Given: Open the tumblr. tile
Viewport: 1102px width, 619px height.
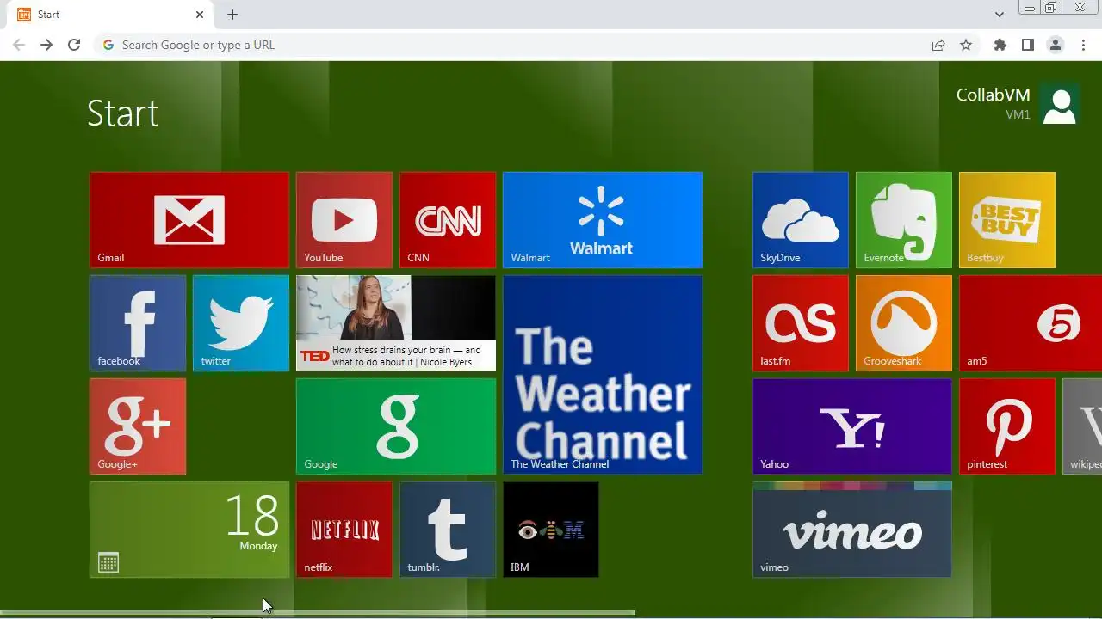Looking at the screenshot, I should pos(448,530).
